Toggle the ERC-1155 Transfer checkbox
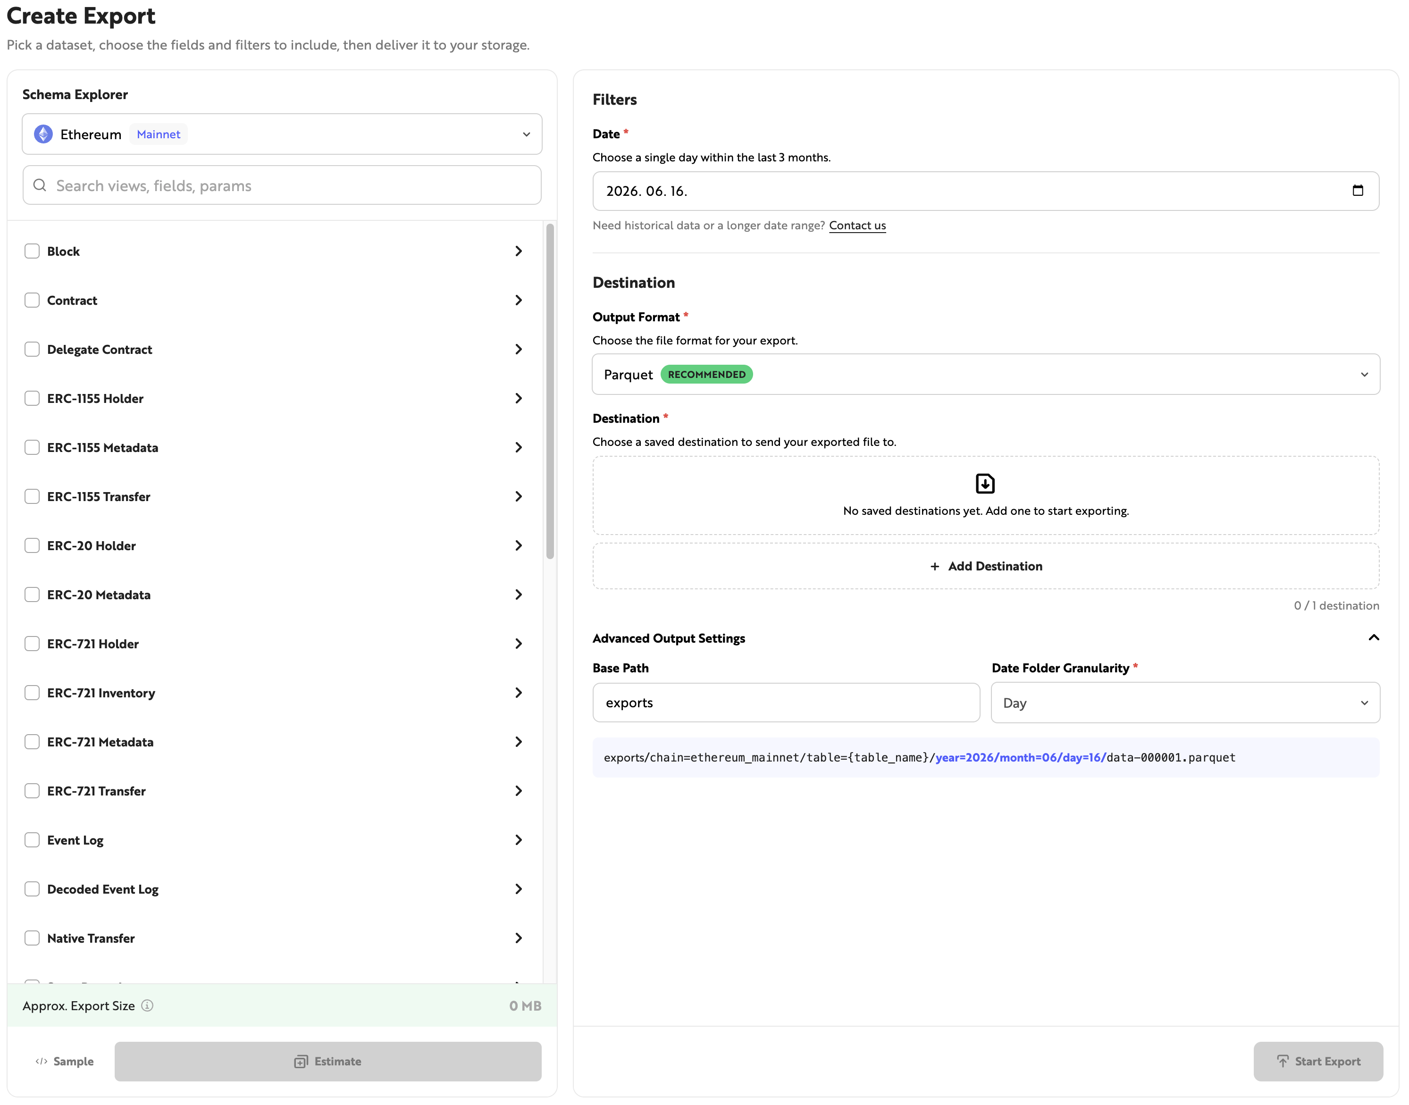Screen dimensions: 1409x1105 (32, 496)
